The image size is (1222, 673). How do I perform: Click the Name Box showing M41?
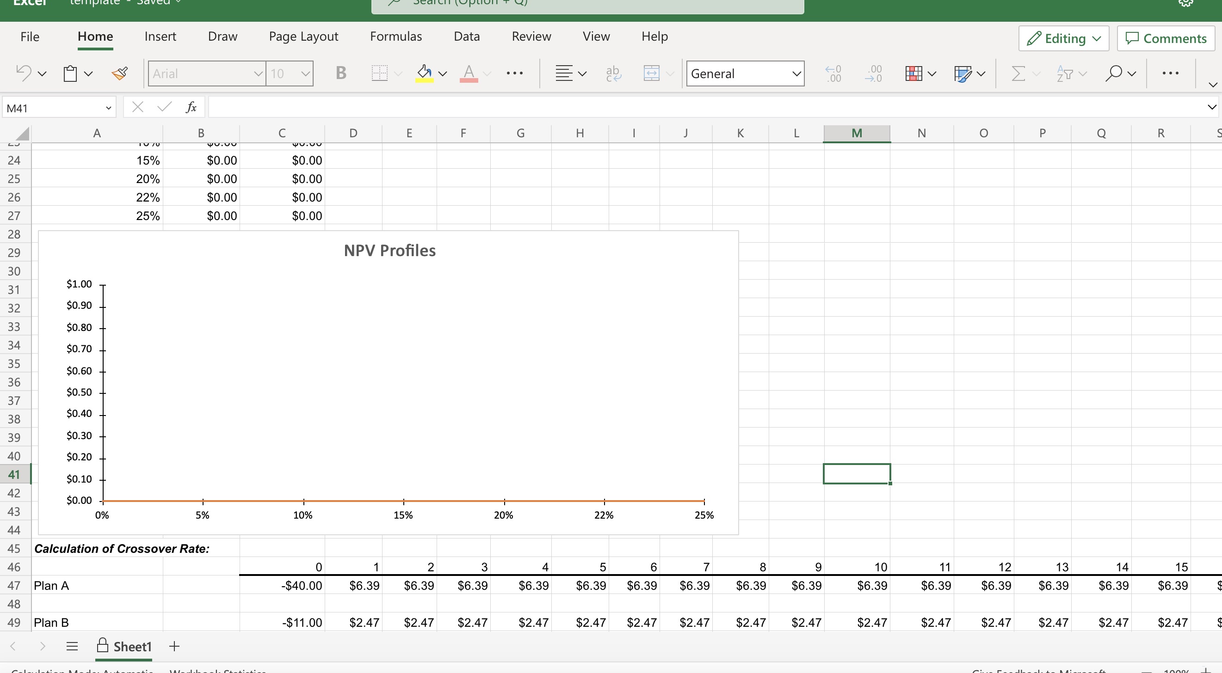[x=52, y=108]
